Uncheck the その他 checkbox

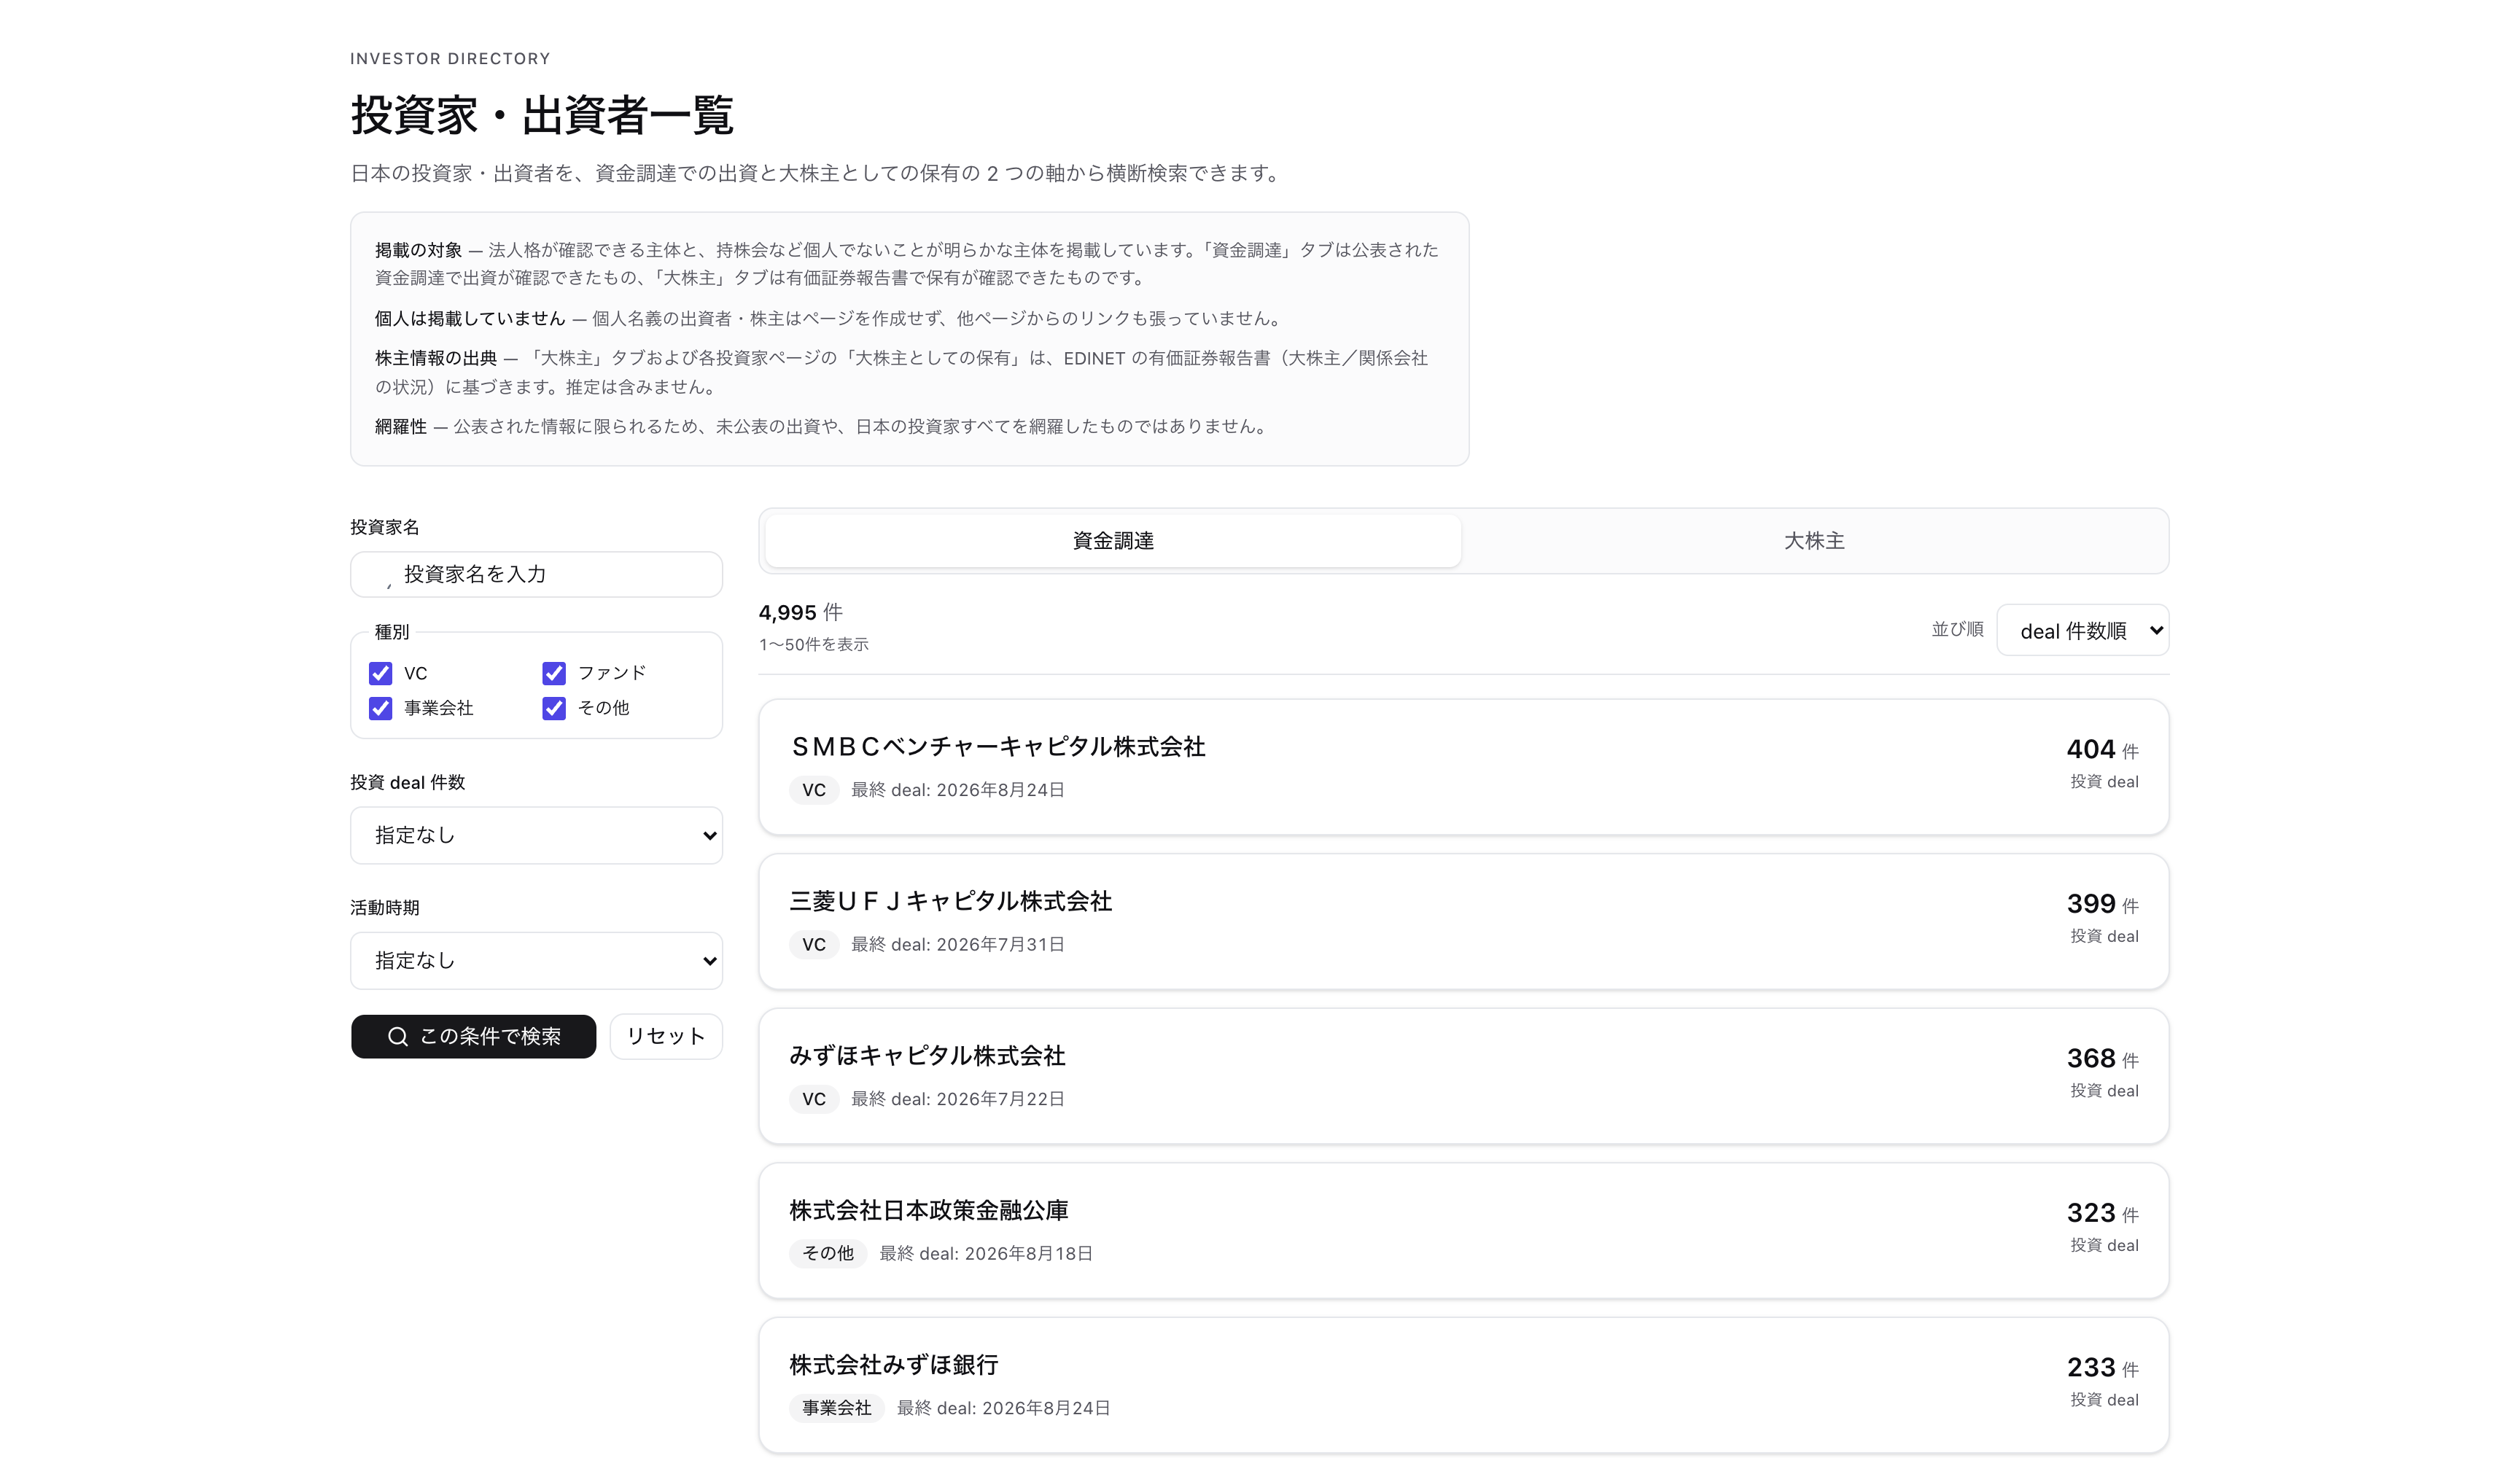point(554,708)
